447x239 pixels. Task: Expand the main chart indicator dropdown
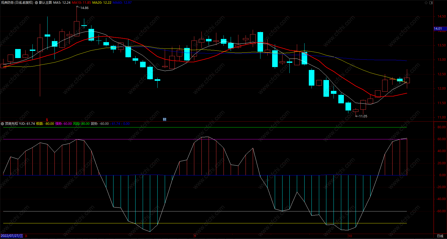[x=36, y=3]
